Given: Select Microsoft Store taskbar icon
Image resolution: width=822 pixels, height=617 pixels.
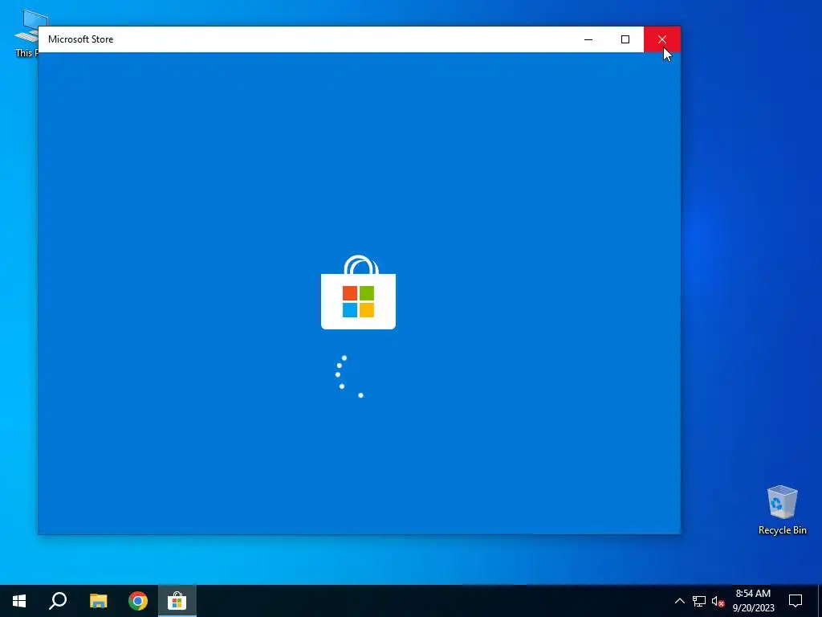Looking at the screenshot, I should coord(177,601).
